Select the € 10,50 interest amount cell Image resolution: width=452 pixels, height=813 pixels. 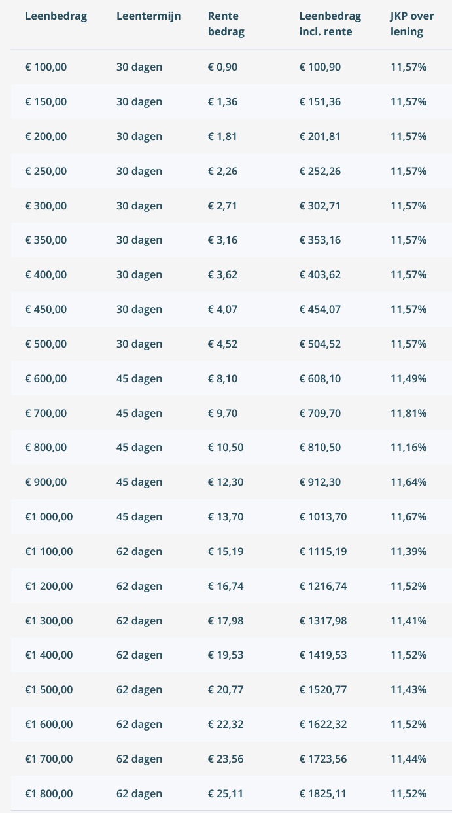click(226, 448)
